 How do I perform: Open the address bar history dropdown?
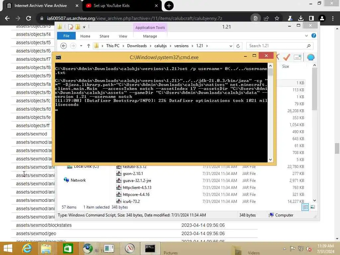[231, 46]
